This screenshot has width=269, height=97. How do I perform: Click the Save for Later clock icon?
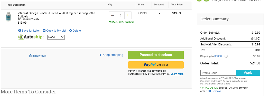click(x=20, y=31)
